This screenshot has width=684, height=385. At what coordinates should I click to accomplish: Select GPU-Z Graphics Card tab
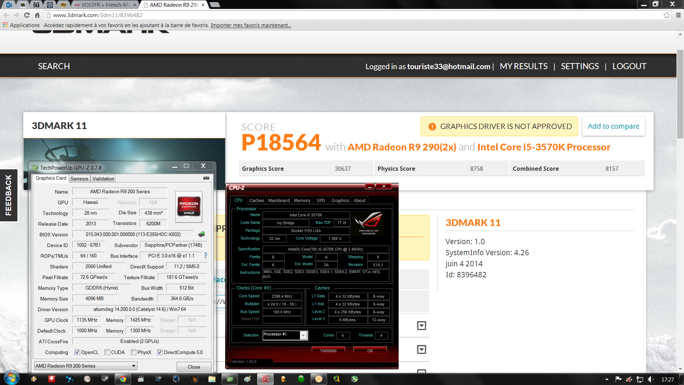click(51, 178)
